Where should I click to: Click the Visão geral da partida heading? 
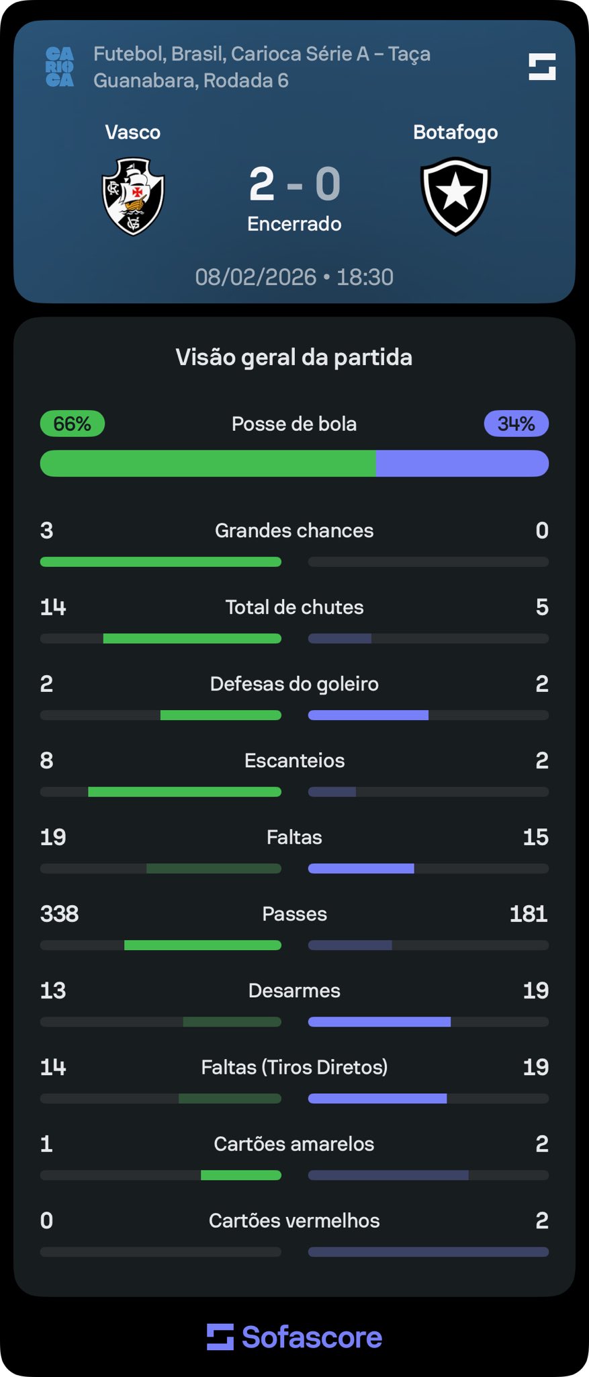[x=294, y=357]
